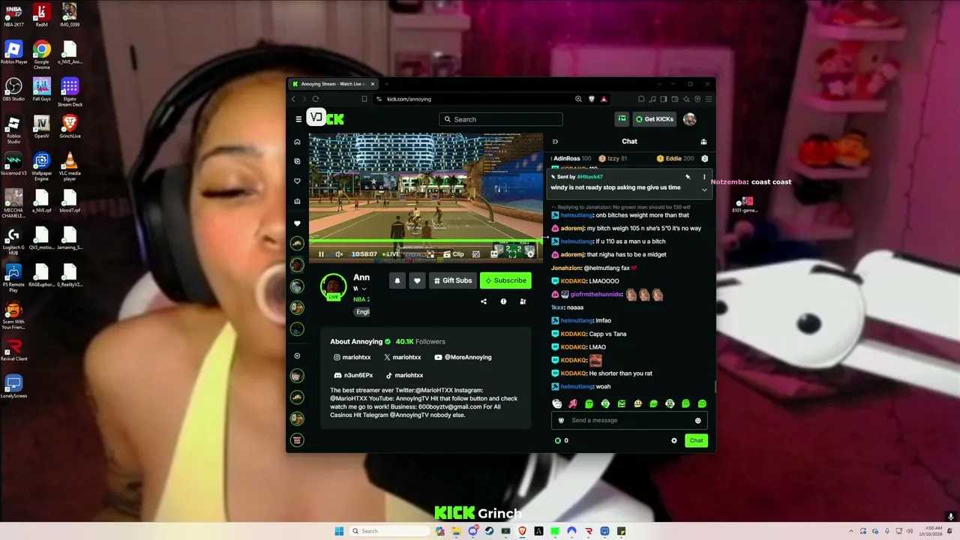Viewport: 960px width, 540px height.
Task: Select the Annoying Stream browser tab
Action: tap(333, 84)
